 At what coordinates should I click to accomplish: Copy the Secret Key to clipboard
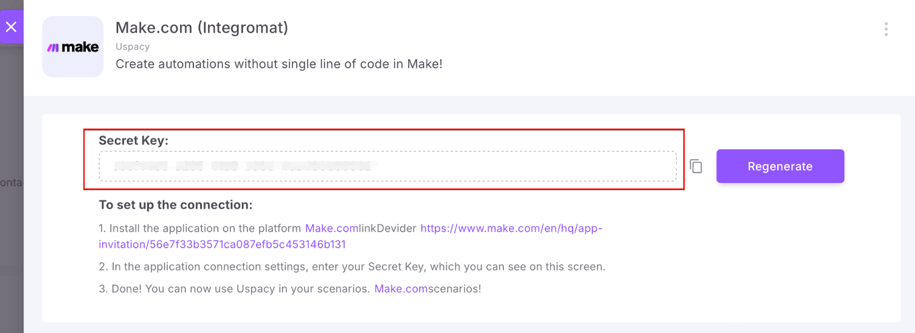click(696, 166)
